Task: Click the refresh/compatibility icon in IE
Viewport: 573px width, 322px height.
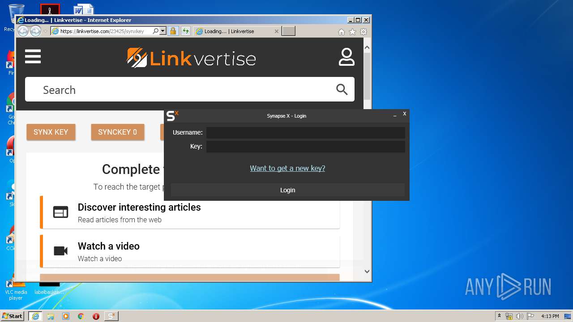Action: (x=185, y=31)
